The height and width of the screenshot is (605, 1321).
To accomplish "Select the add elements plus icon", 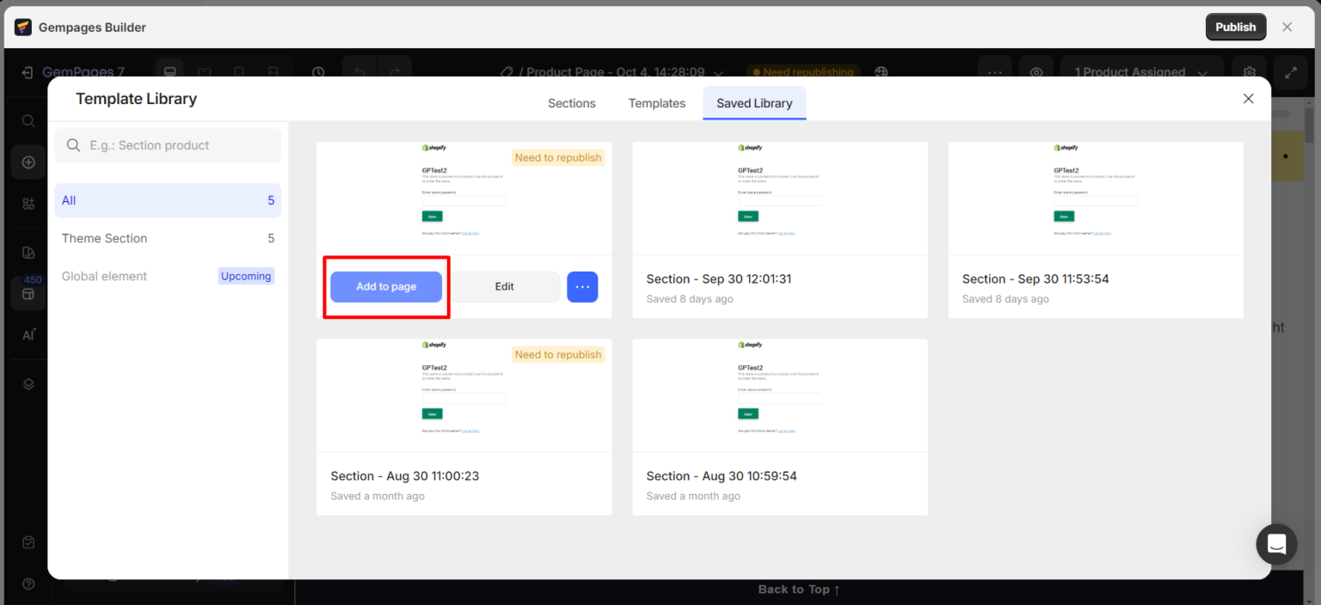I will pyautogui.click(x=28, y=162).
